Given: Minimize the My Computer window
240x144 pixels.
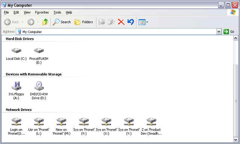Looking at the screenshot, I should (x=221, y=5).
